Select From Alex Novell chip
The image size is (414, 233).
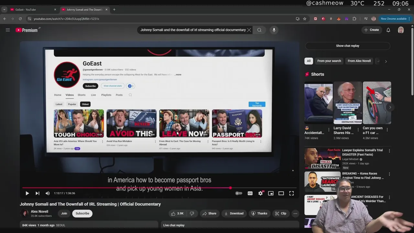[359, 61]
